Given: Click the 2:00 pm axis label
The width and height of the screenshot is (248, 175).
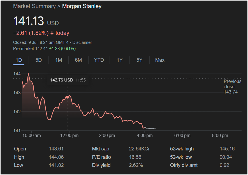Looking at the screenshot, I should click(x=107, y=135).
